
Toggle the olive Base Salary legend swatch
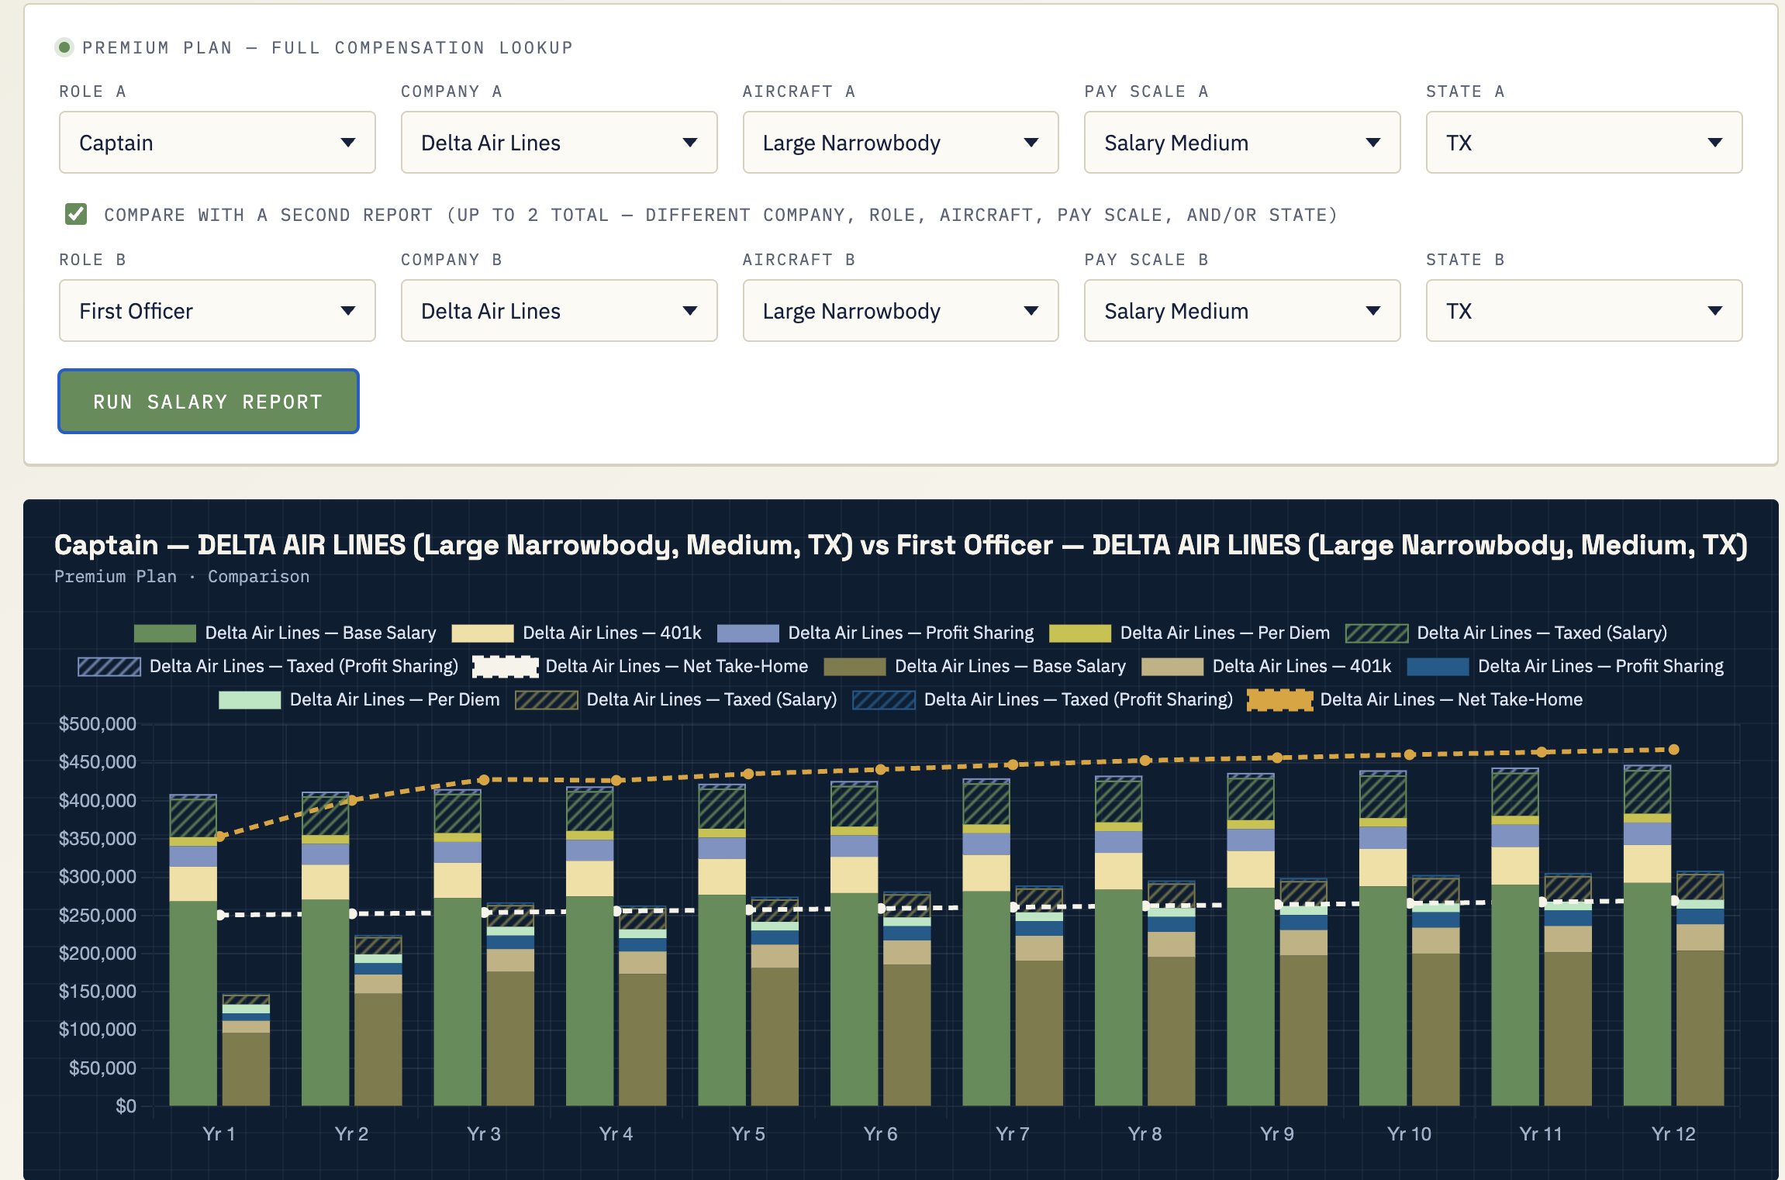tap(855, 667)
